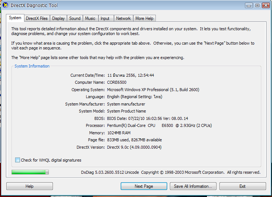272x197 pixels.
Task: Open the Display tab
Action: [58, 18]
